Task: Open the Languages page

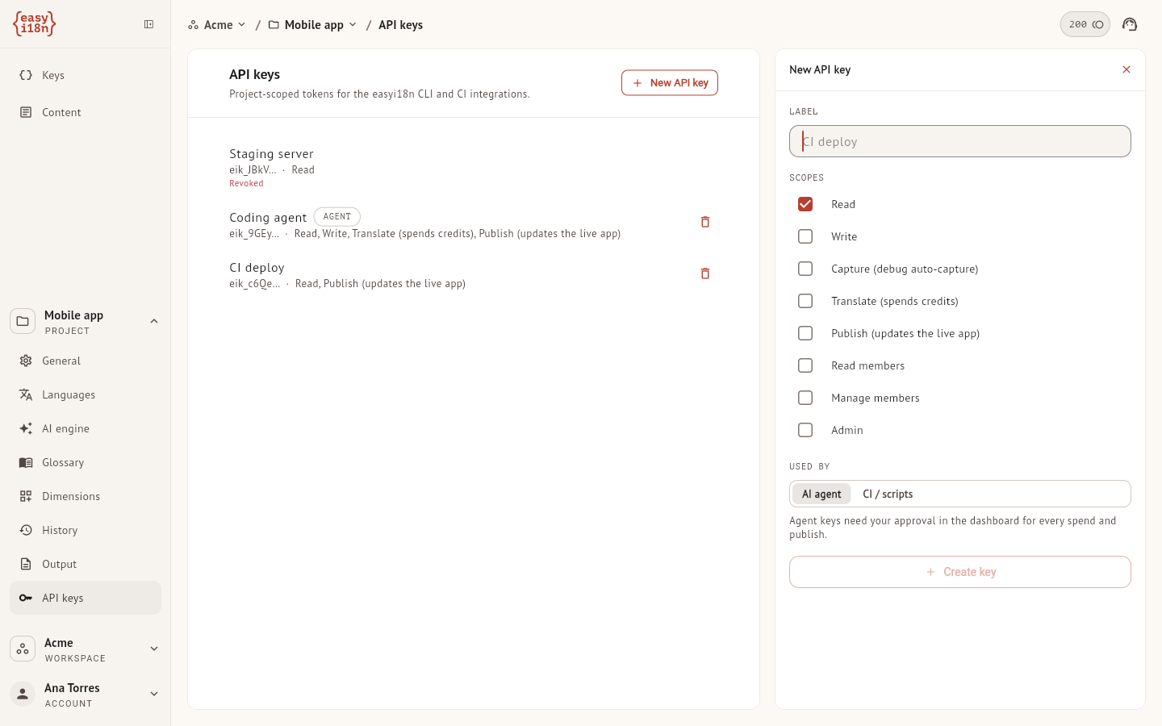Action: tap(86, 394)
